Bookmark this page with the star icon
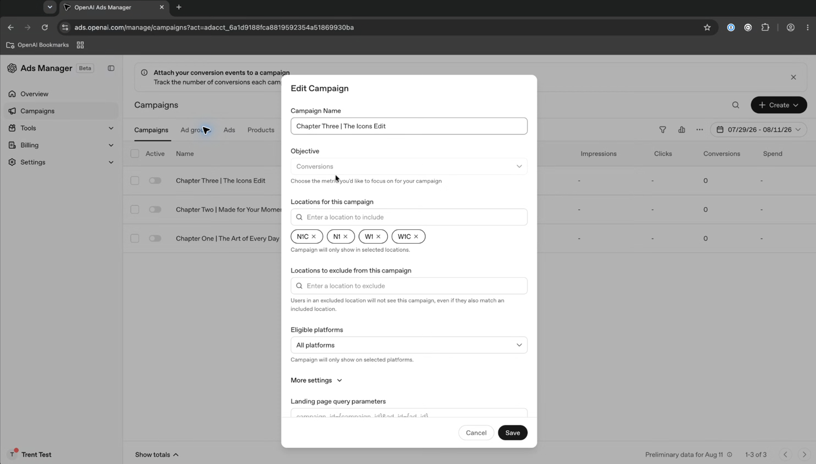Image resolution: width=816 pixels, height=464 pixels. tap(707, 28)
